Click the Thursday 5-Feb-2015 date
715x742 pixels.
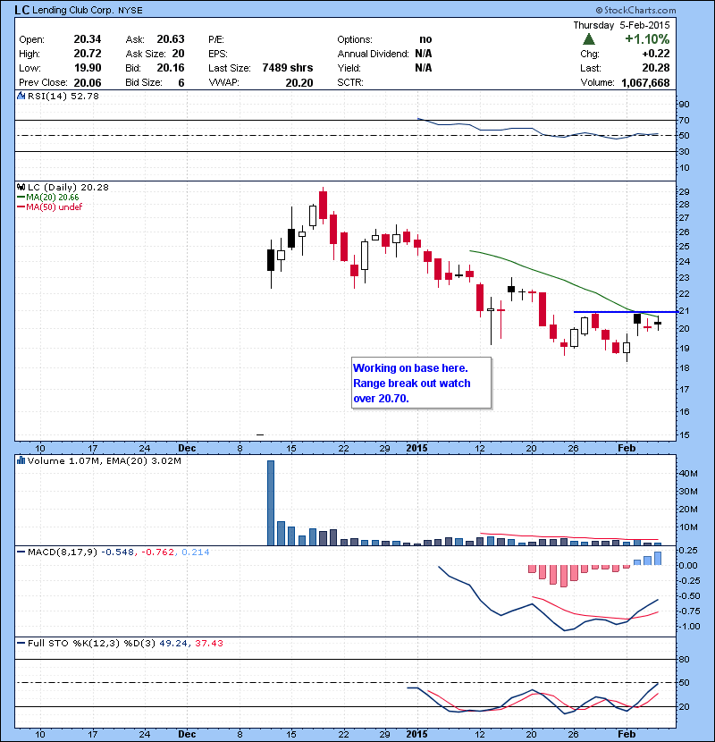coord(621,25)
